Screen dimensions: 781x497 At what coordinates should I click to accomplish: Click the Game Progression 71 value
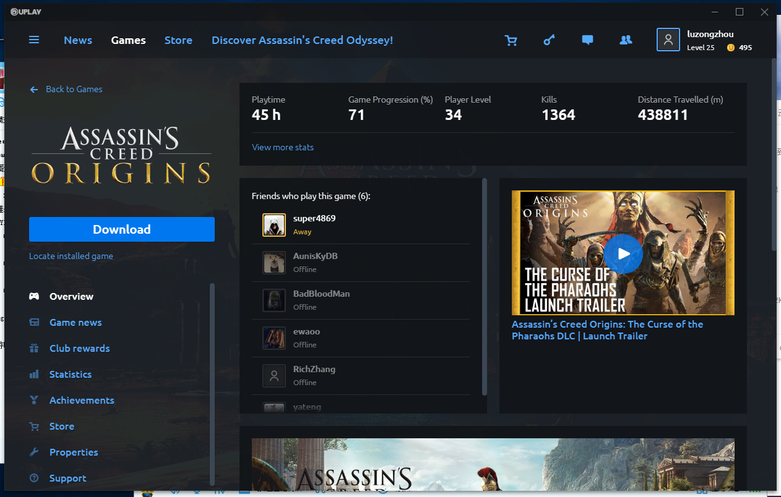[x=356, y=115]
